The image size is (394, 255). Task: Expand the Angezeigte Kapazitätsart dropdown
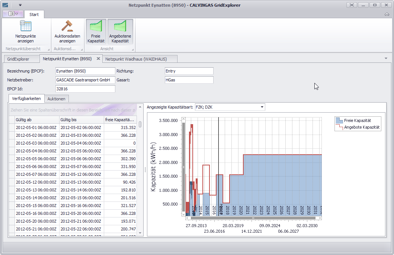coord(262,107)
